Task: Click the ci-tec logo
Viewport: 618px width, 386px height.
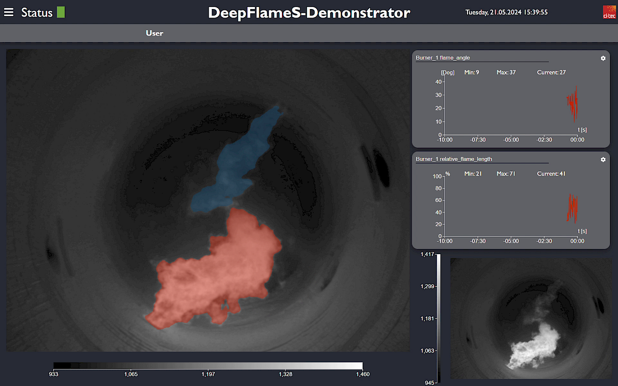Action: pyautogui.click(x=609, y=12)
